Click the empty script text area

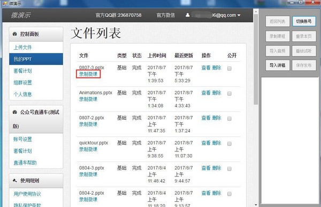(289, 141)
